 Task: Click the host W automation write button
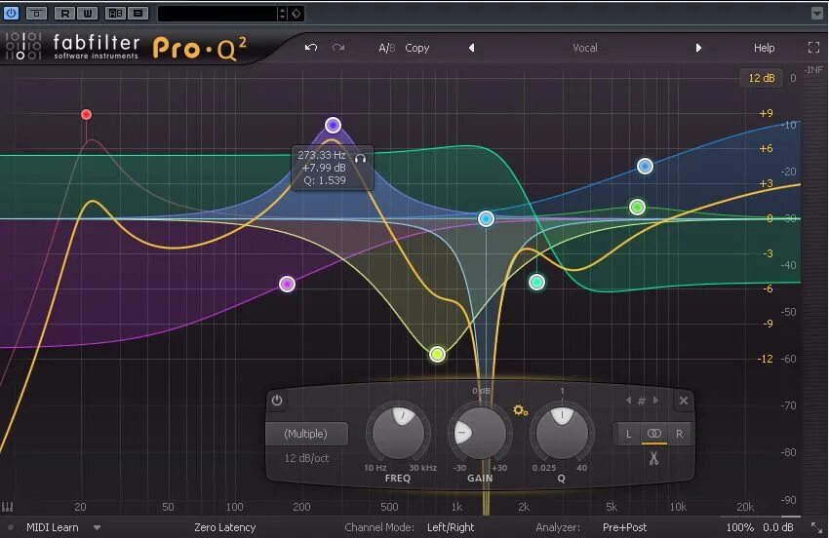[87, 14]
